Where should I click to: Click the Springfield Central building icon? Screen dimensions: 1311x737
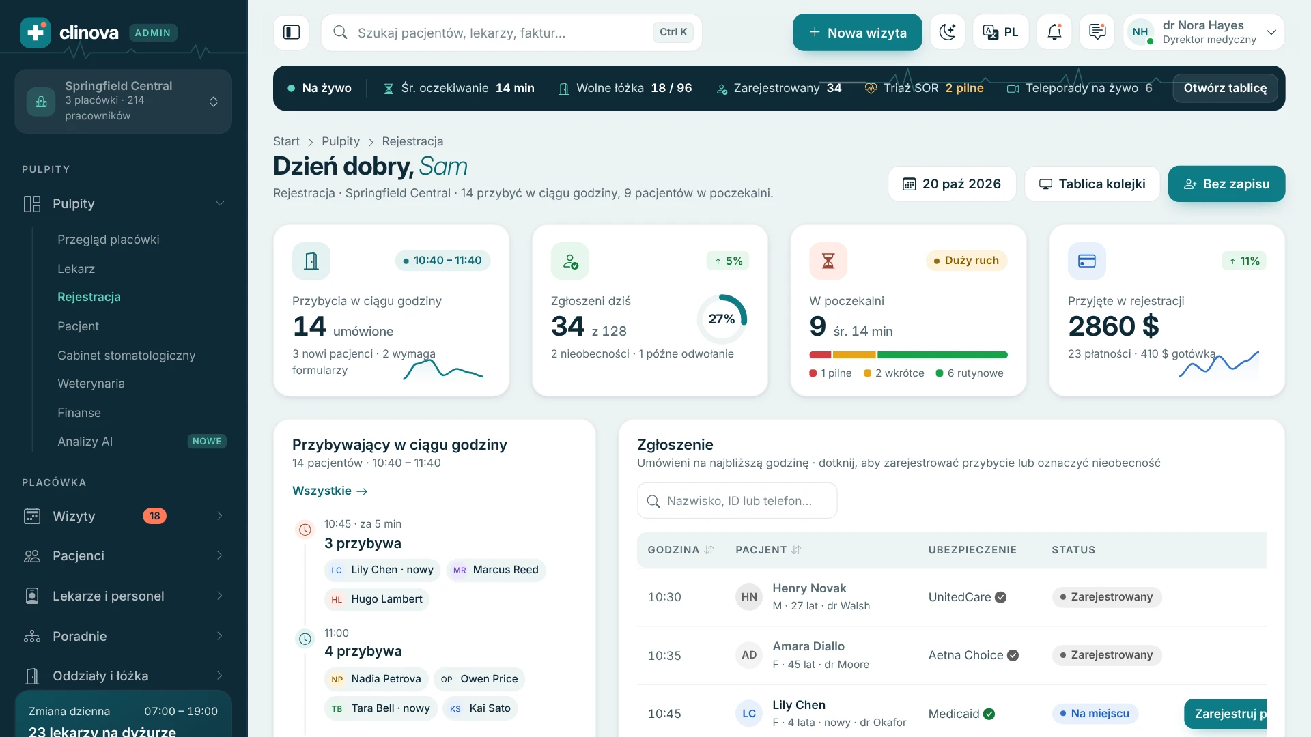point(41,102)
